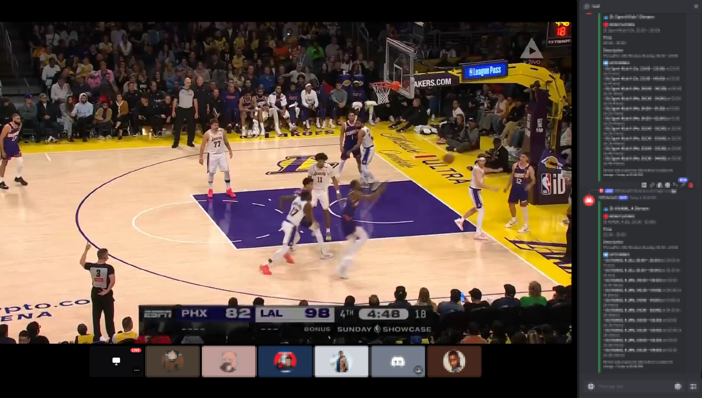702x398 pixels.
Task: Click the message input field in chat
Action: pyautogui.click(x=632, y=386)
